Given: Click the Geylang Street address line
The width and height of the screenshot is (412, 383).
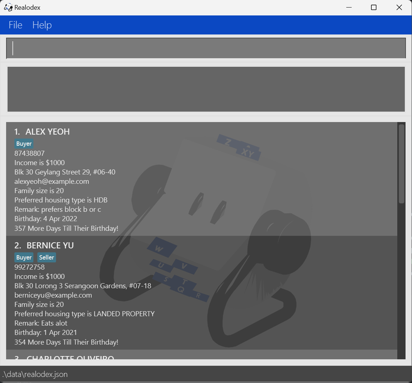Looking at the screenshot, I should coord(65,172).
